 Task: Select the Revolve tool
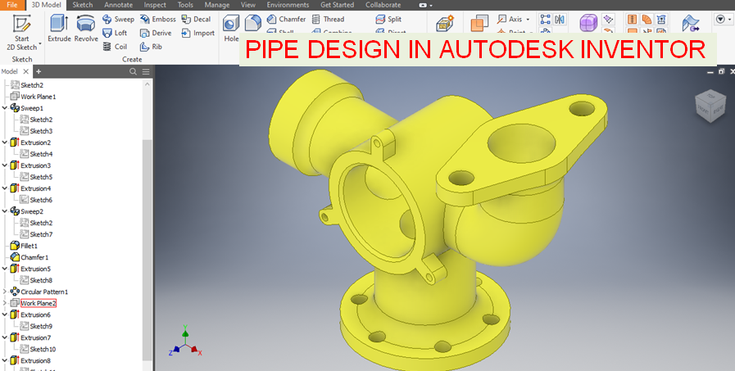86,28
